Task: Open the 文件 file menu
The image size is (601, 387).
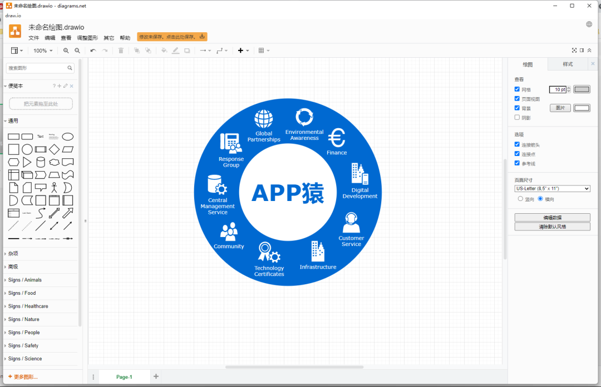Action: 34,38
